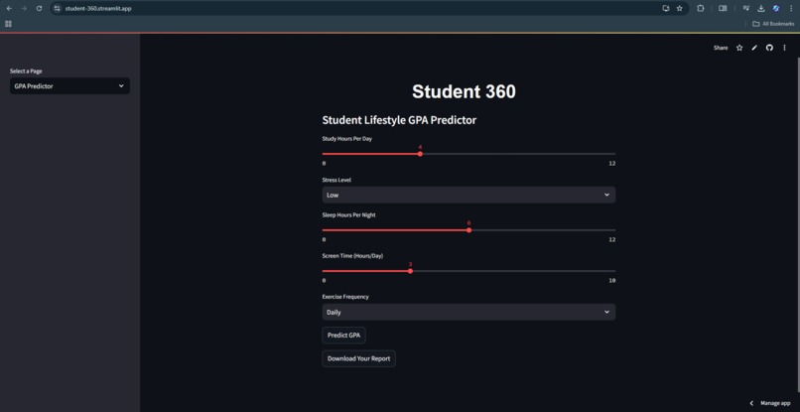
Task: Click the Sleep Hours Per Night slider handle
Action: 468,230
